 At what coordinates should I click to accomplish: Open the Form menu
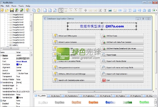14,6
